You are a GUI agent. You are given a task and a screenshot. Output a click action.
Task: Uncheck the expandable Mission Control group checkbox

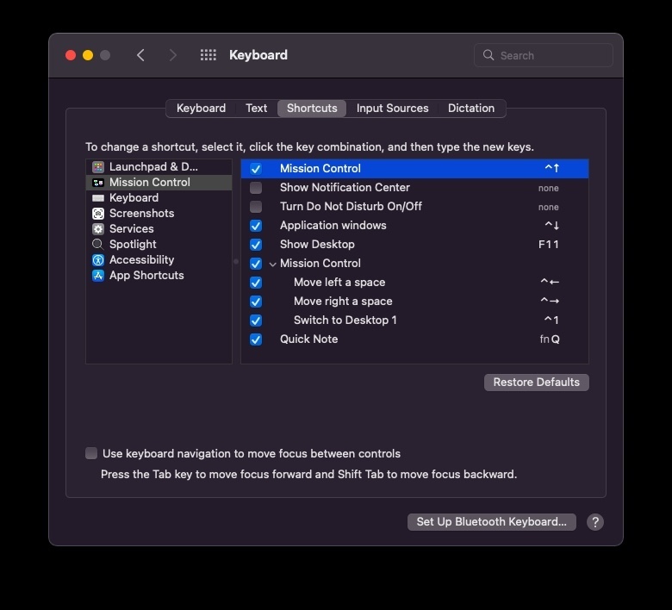[x=256, y=264]
